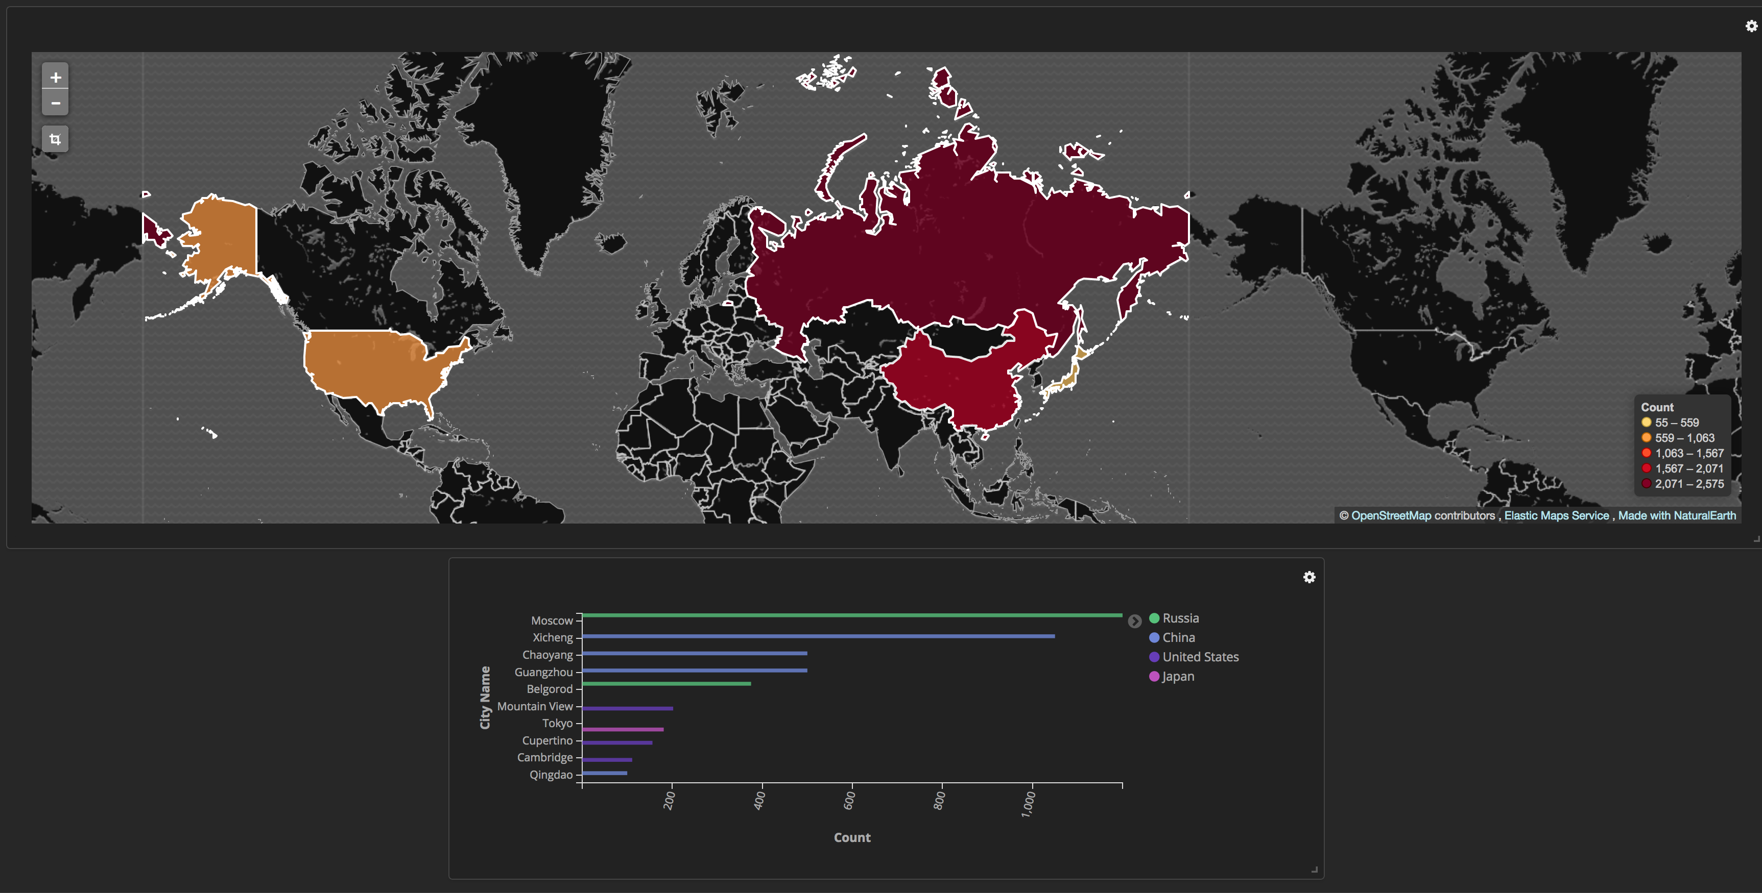Screen dimensions: 1762x893
Task: Zoom in on the region map
Action: [x=55, y=77]
